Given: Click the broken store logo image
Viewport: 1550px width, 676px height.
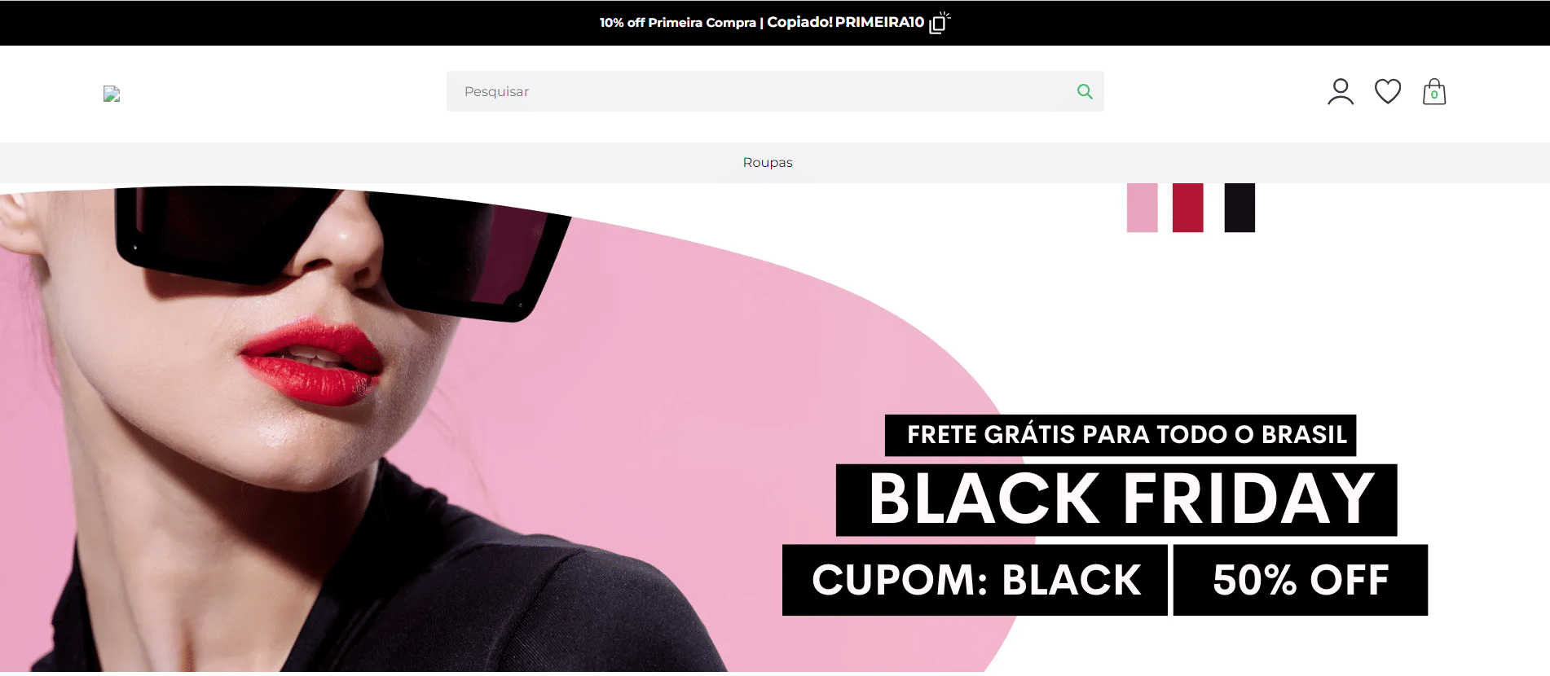Looking at the screenshot, I should click(x=112, y=94).
